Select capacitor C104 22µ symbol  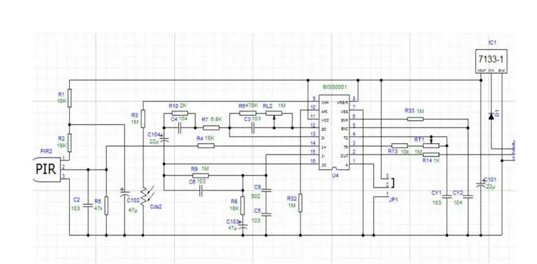164,138
